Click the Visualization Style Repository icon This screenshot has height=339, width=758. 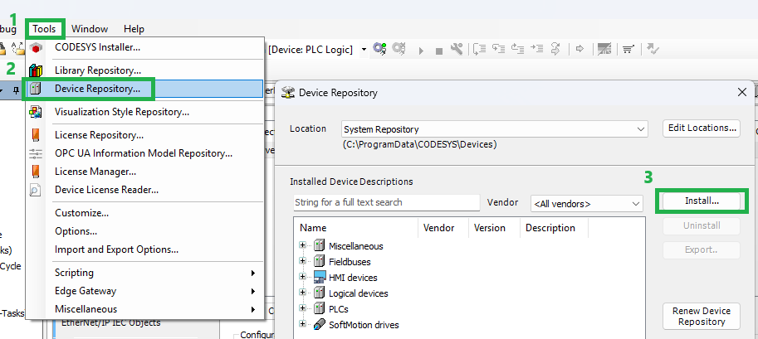36,112
